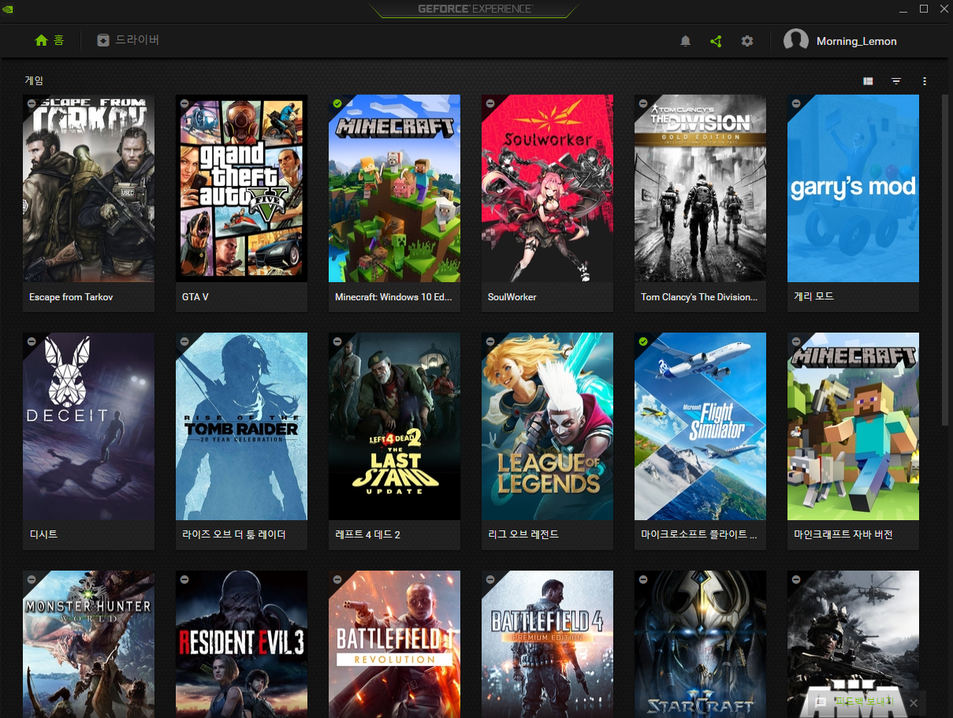Viewport: 953px width, 718px height.
Task: Click the status badge on garry's mod cover
Action: [x=796, y=103]
